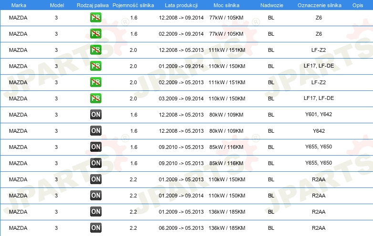
Task: Click the ON diesel icon in the Y601, Y642 row
Action: (x=95, y=115)
